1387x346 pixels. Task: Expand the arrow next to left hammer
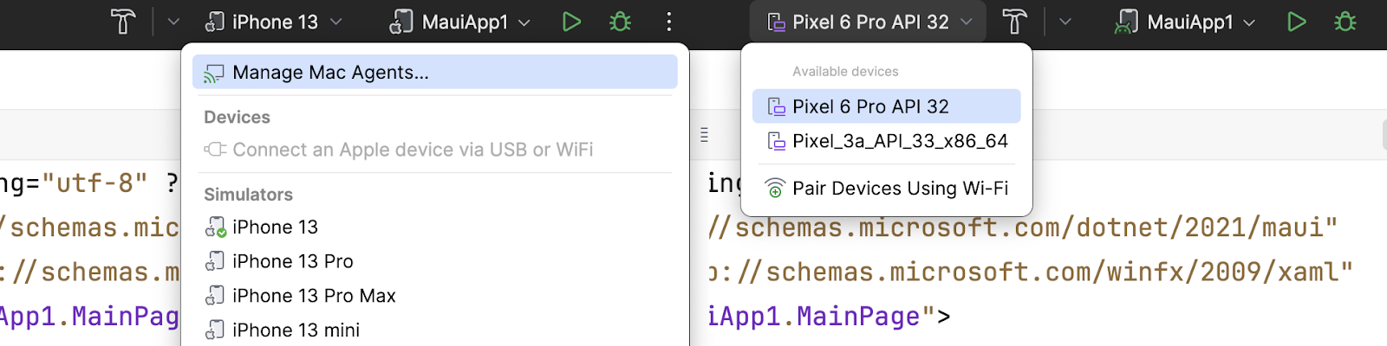(x=173, y=22)
